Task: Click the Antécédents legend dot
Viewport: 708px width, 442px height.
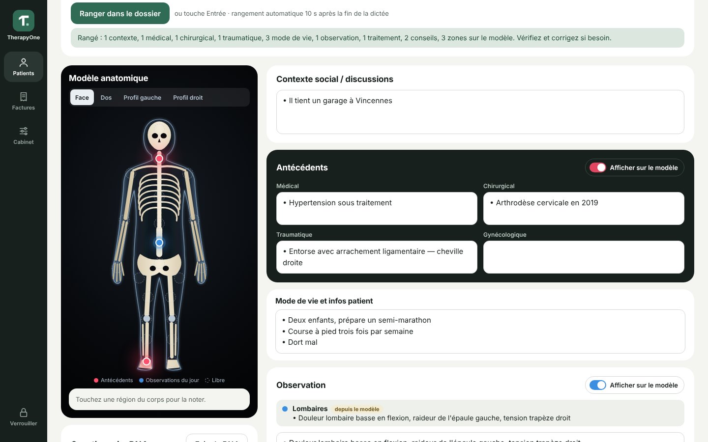Action: 96,380
